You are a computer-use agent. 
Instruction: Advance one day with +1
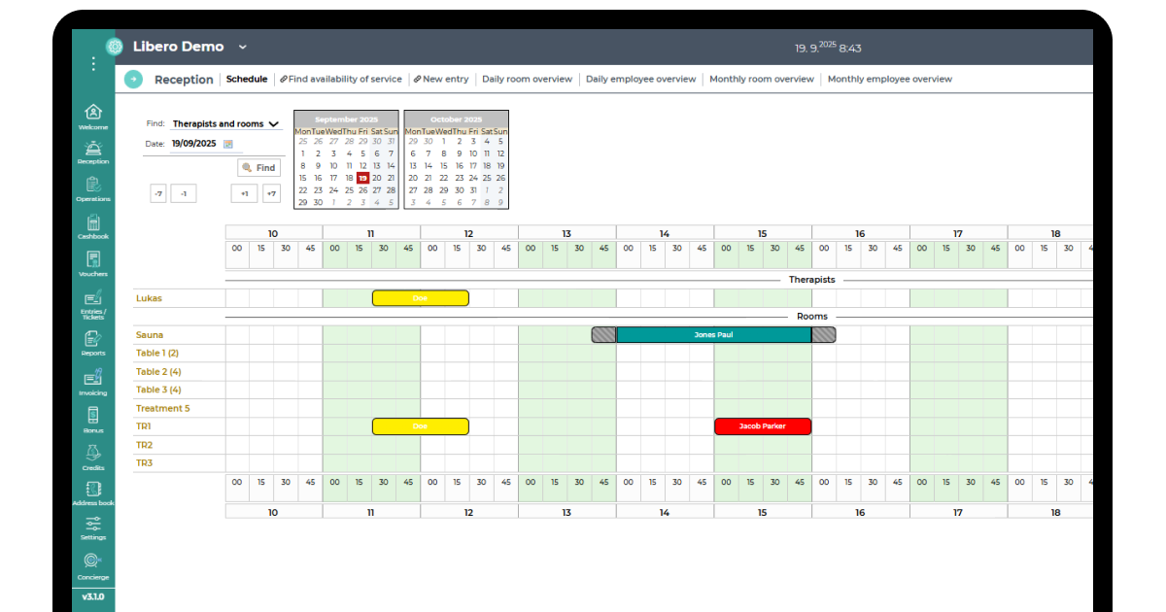point(244,193)
